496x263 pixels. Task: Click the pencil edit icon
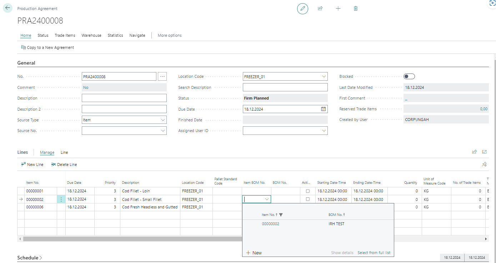coord(302,8)
